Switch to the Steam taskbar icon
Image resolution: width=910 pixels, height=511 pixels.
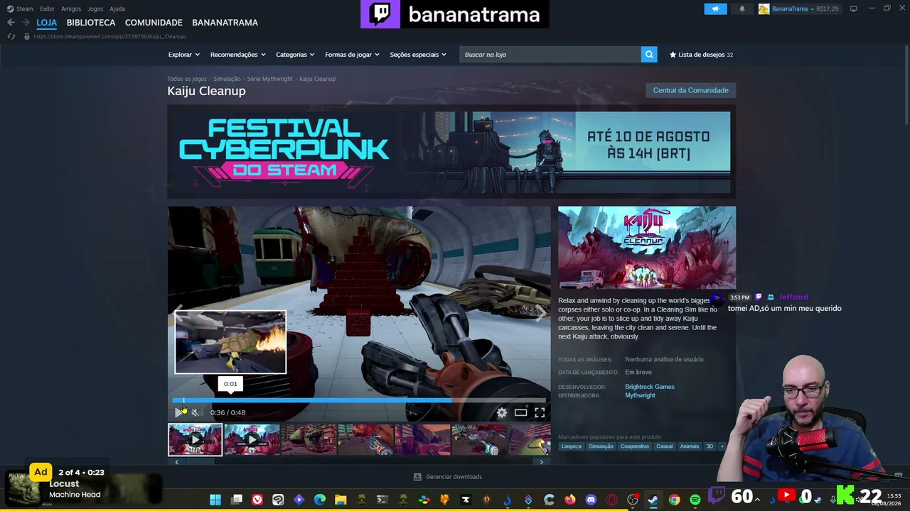point(653,500)
